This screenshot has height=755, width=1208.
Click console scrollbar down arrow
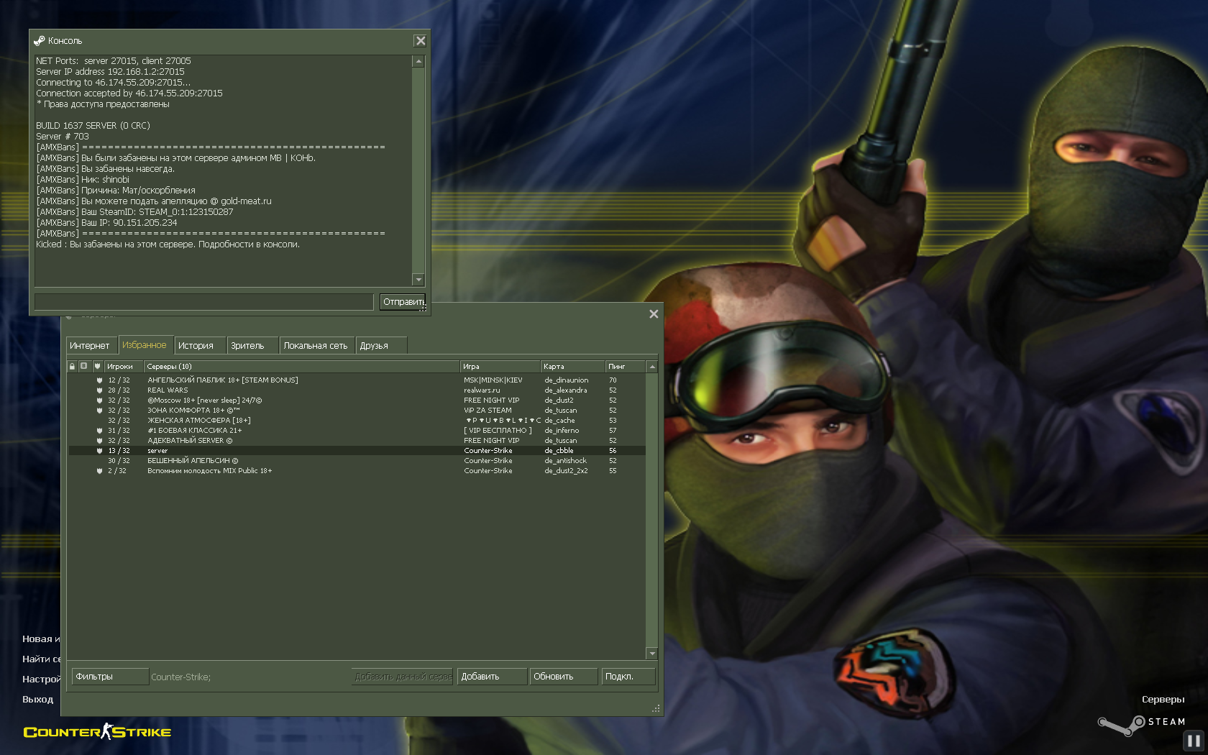[418, 279]
